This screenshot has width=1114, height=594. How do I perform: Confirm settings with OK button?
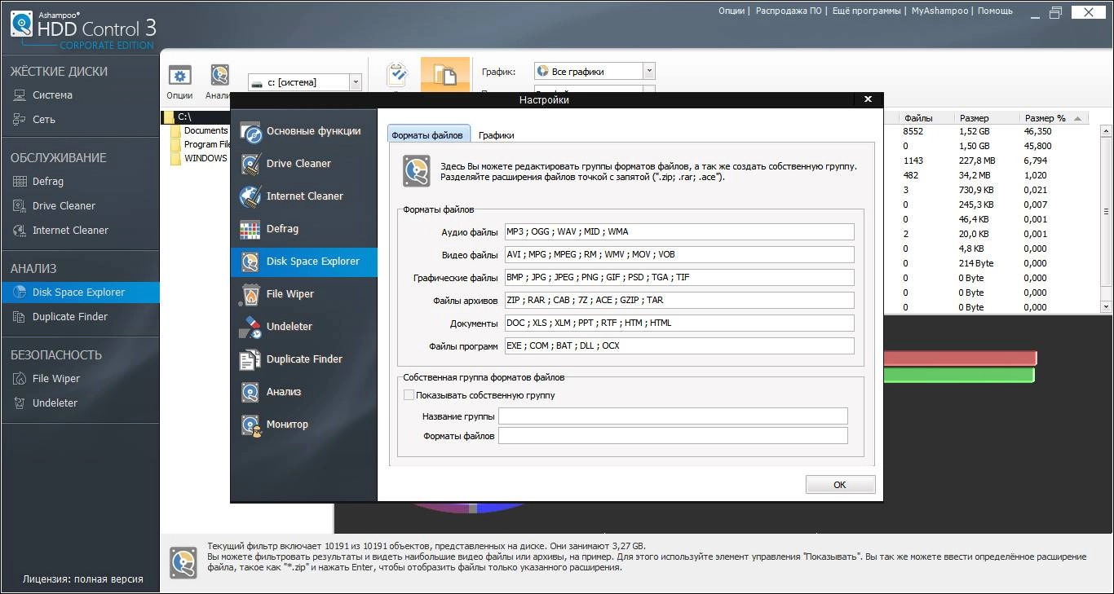point(840,485)
